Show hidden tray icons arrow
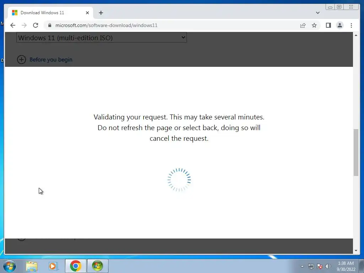The height and width of the screenshot is (273, 364). [302, 266]
